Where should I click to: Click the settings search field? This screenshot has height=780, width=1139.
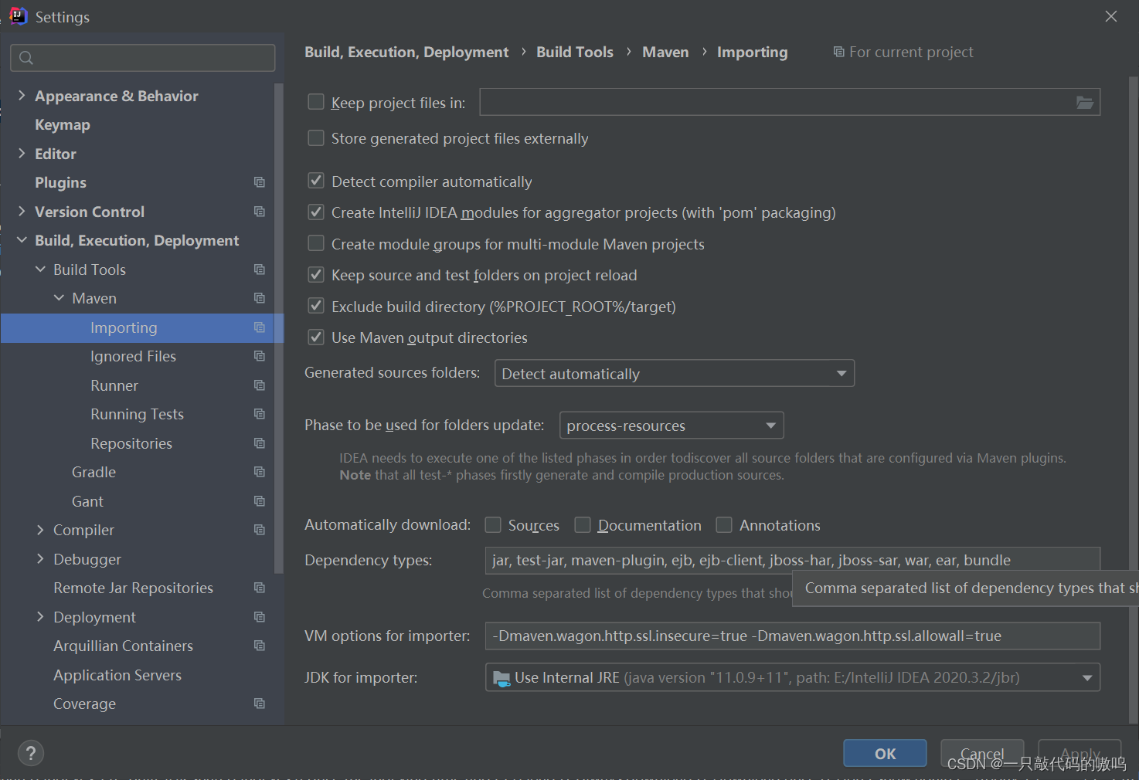pos(143,58)
